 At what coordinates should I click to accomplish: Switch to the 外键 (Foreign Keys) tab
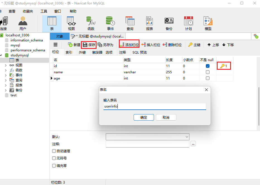pos(82,52)
